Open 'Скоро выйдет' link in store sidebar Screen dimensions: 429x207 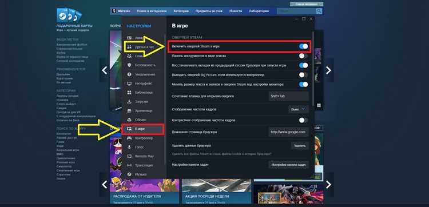pyautogui.click(x=66, y=104)
